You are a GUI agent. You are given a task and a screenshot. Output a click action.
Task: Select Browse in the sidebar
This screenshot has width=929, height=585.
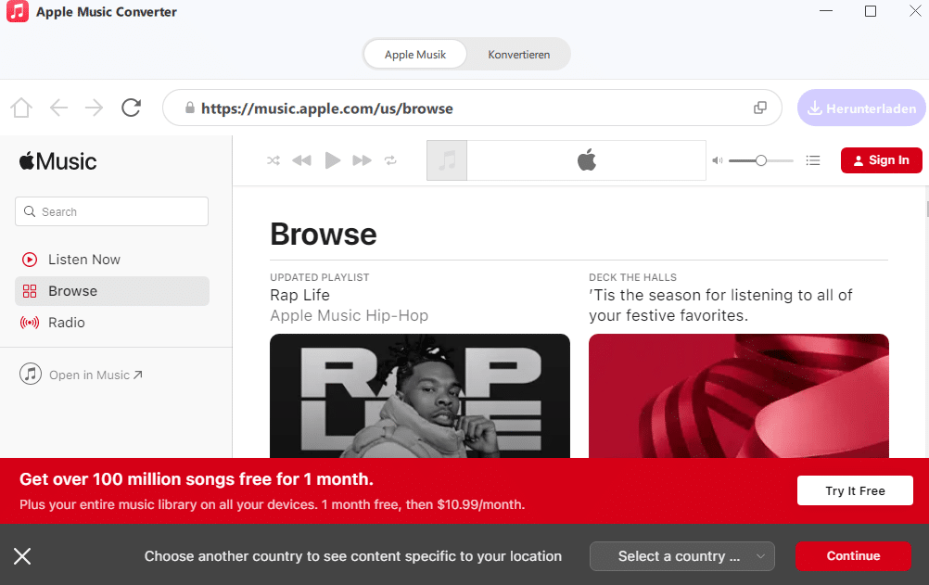tap(112, 291)
